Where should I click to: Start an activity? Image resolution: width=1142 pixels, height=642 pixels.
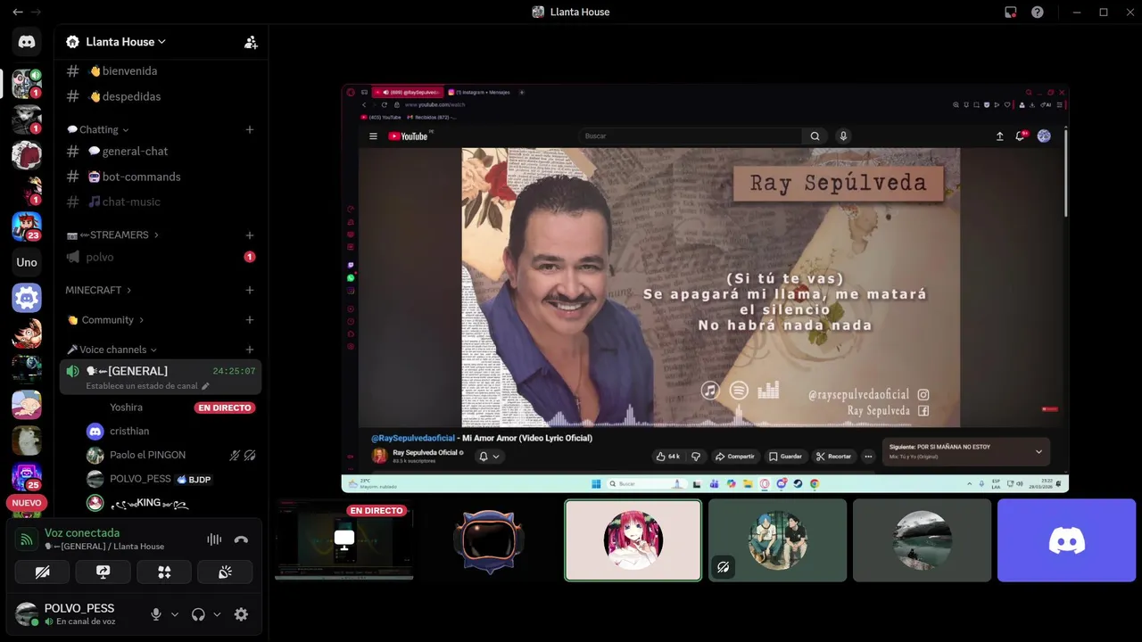coord(164,572)
